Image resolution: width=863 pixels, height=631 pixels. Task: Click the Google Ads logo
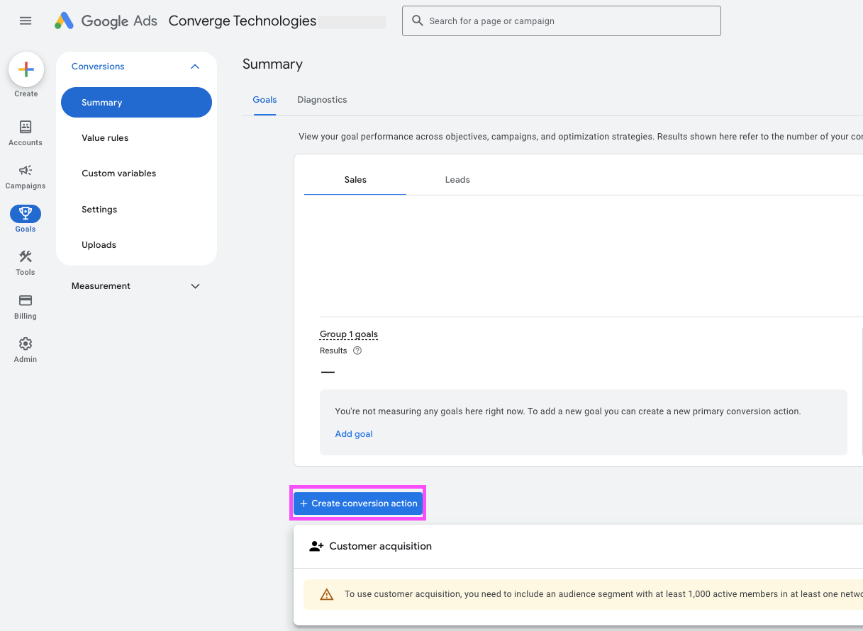click(106, 21)
